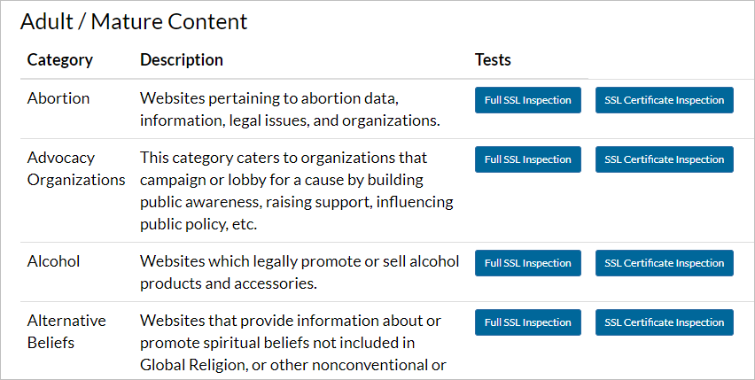This screenshot has width=755, height=380.
Task: Select the Alternative Beliefs category name
Action: [66, 331]
